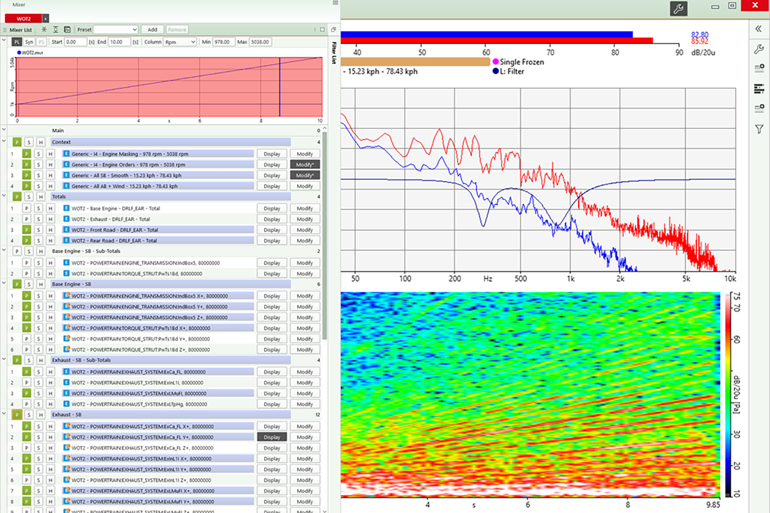The width and height of the screenshot is (770, 513).
Task: Switch to Syn mode tab
Action: pos(29,42)
